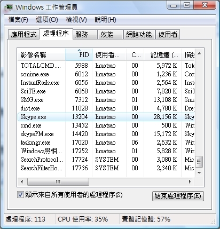Image resolution: width=220 pixels, height=229 pixels.
Task: Click PID value 13204
Action: tap(80, 117)
